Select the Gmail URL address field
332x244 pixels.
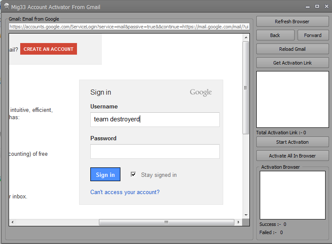pyautogui.click(x=129, y=27)
